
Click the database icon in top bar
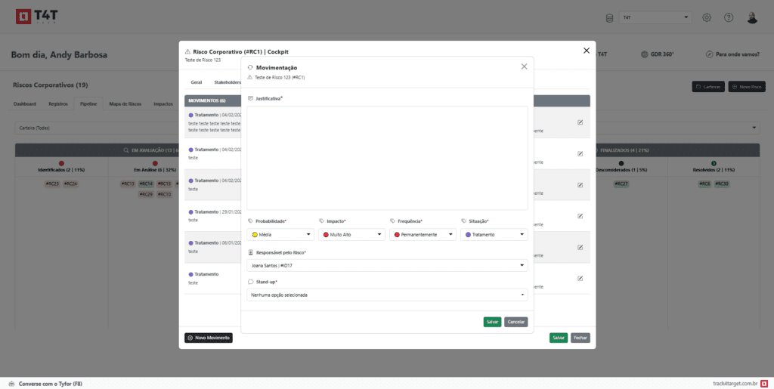(610, 17)
